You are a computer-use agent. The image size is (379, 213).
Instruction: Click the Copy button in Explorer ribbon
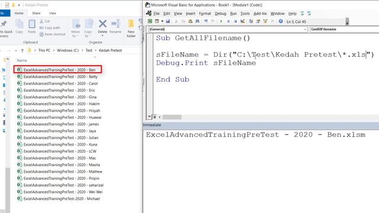[x=19, y=26]
